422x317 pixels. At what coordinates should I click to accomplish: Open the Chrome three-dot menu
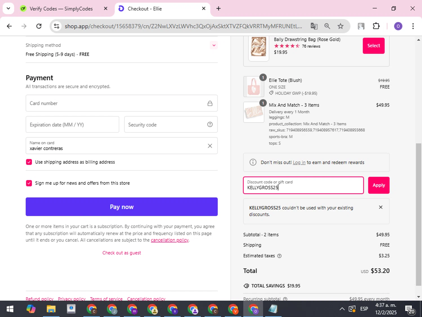coord(413,26)
